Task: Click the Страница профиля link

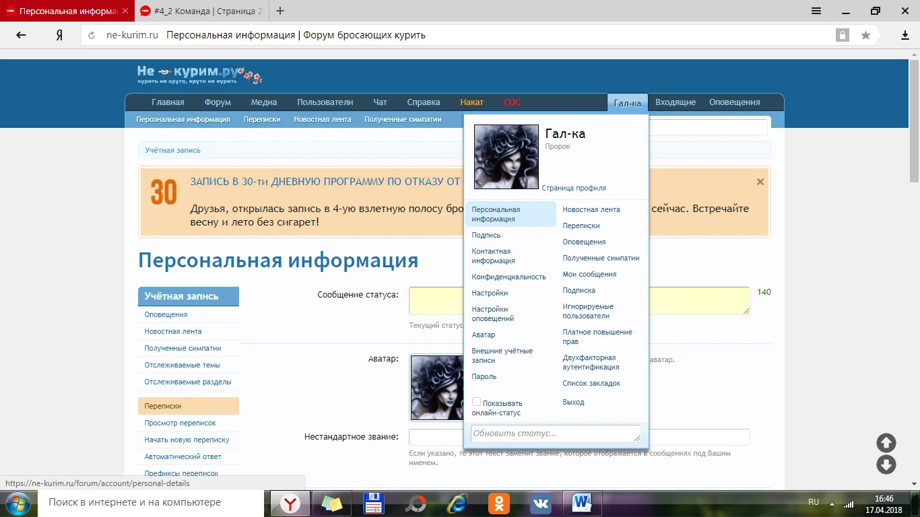Action: [574, 188]
